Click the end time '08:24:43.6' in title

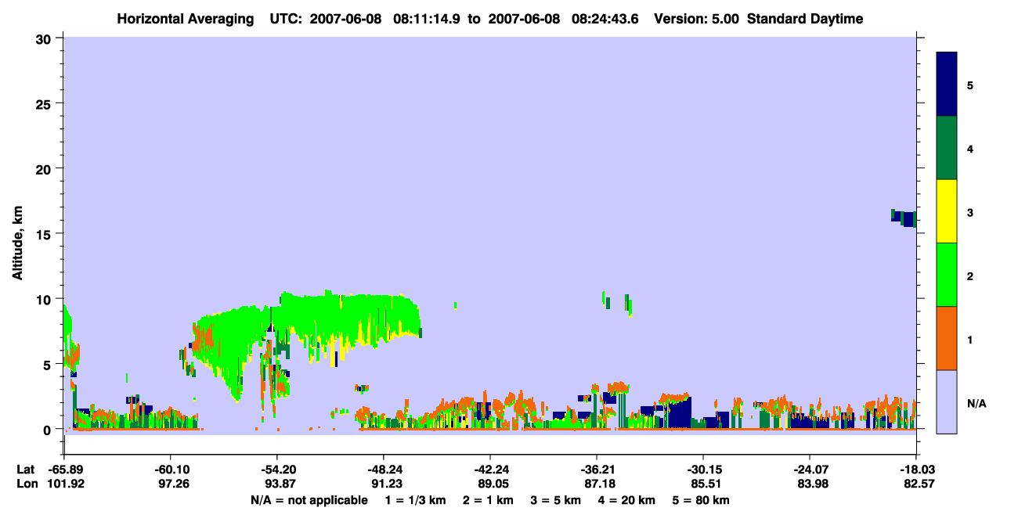click(x=607, y=19)
